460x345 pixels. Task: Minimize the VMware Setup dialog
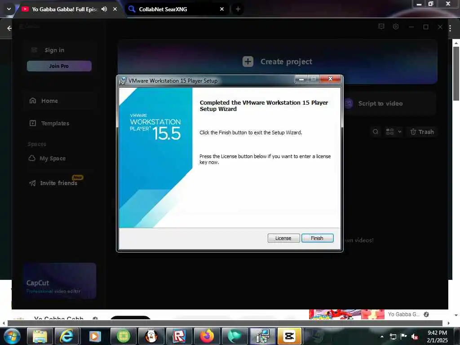click(x=301, y=79)
